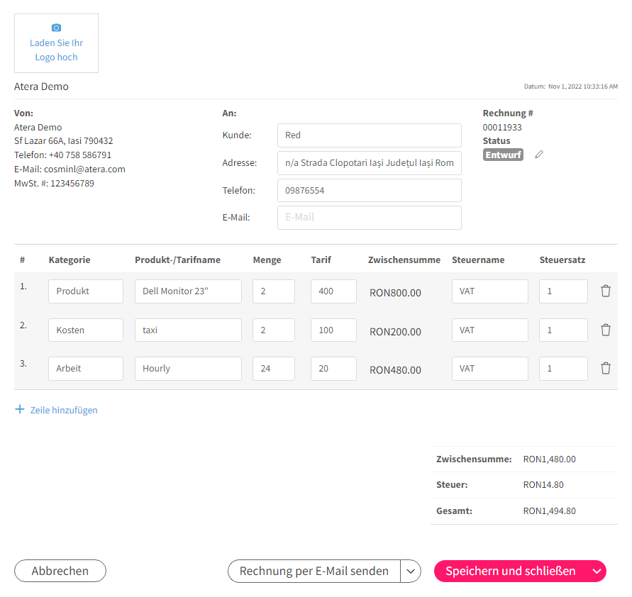Viewport: 632px width, 597px height.
Task: Click MwSt. # 123456789 text
Action: click(54, 184)
